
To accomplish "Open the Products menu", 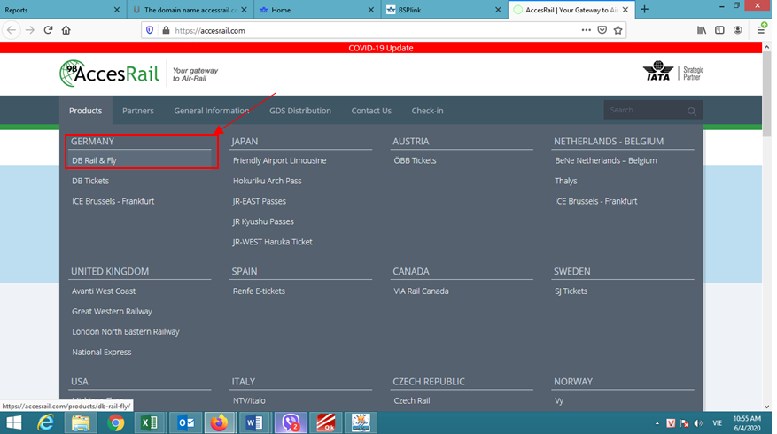I will (x=85, y=111).
